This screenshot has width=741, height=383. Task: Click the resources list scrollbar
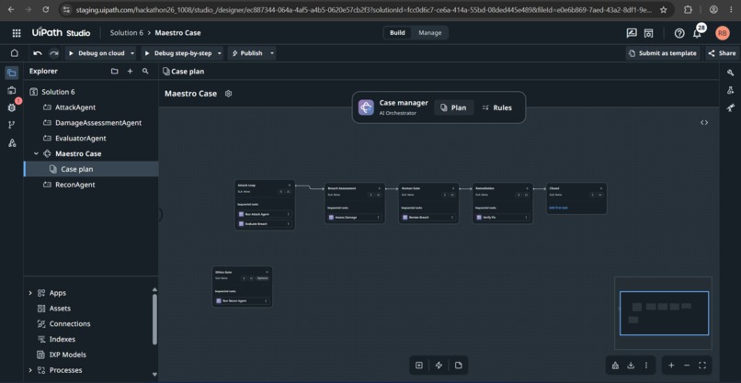(154, 320)
